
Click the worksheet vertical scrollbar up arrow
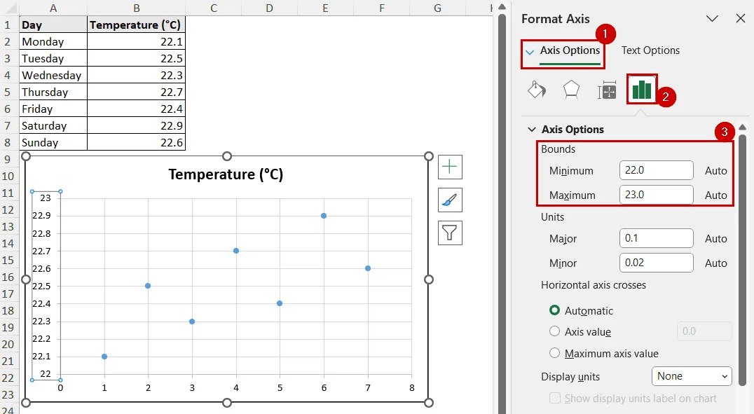click(x=502, y=7)
